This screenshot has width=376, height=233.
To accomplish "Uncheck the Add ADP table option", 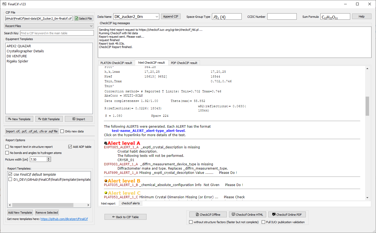I will [x=70, y=147].
